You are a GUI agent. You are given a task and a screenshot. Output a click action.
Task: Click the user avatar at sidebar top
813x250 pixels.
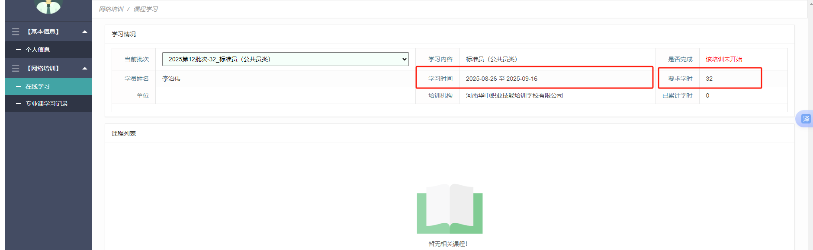(x=48, y=6)
